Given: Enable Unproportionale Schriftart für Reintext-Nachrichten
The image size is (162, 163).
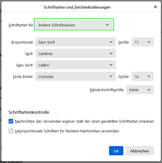Looking at the screenshot, I should (x=11, y=131).
